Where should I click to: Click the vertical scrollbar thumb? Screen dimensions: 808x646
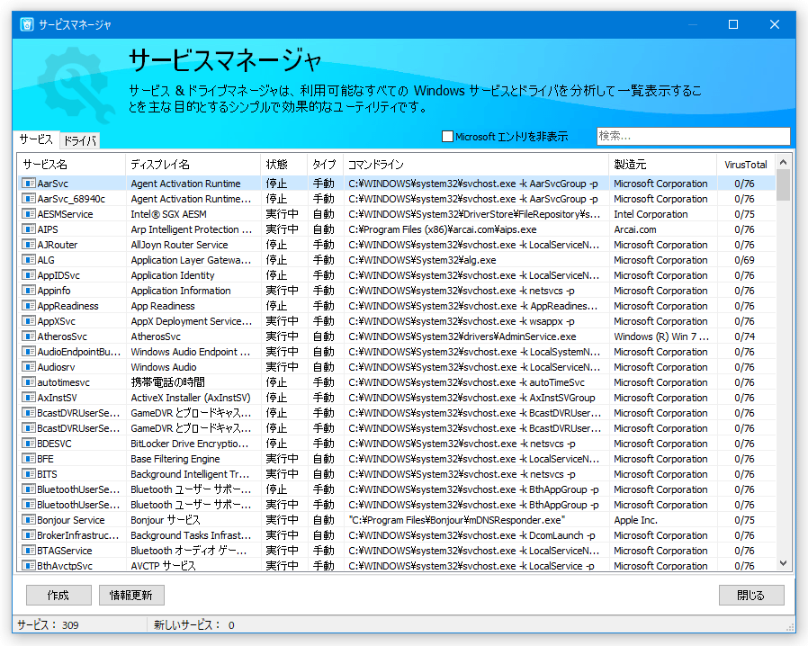784,185
